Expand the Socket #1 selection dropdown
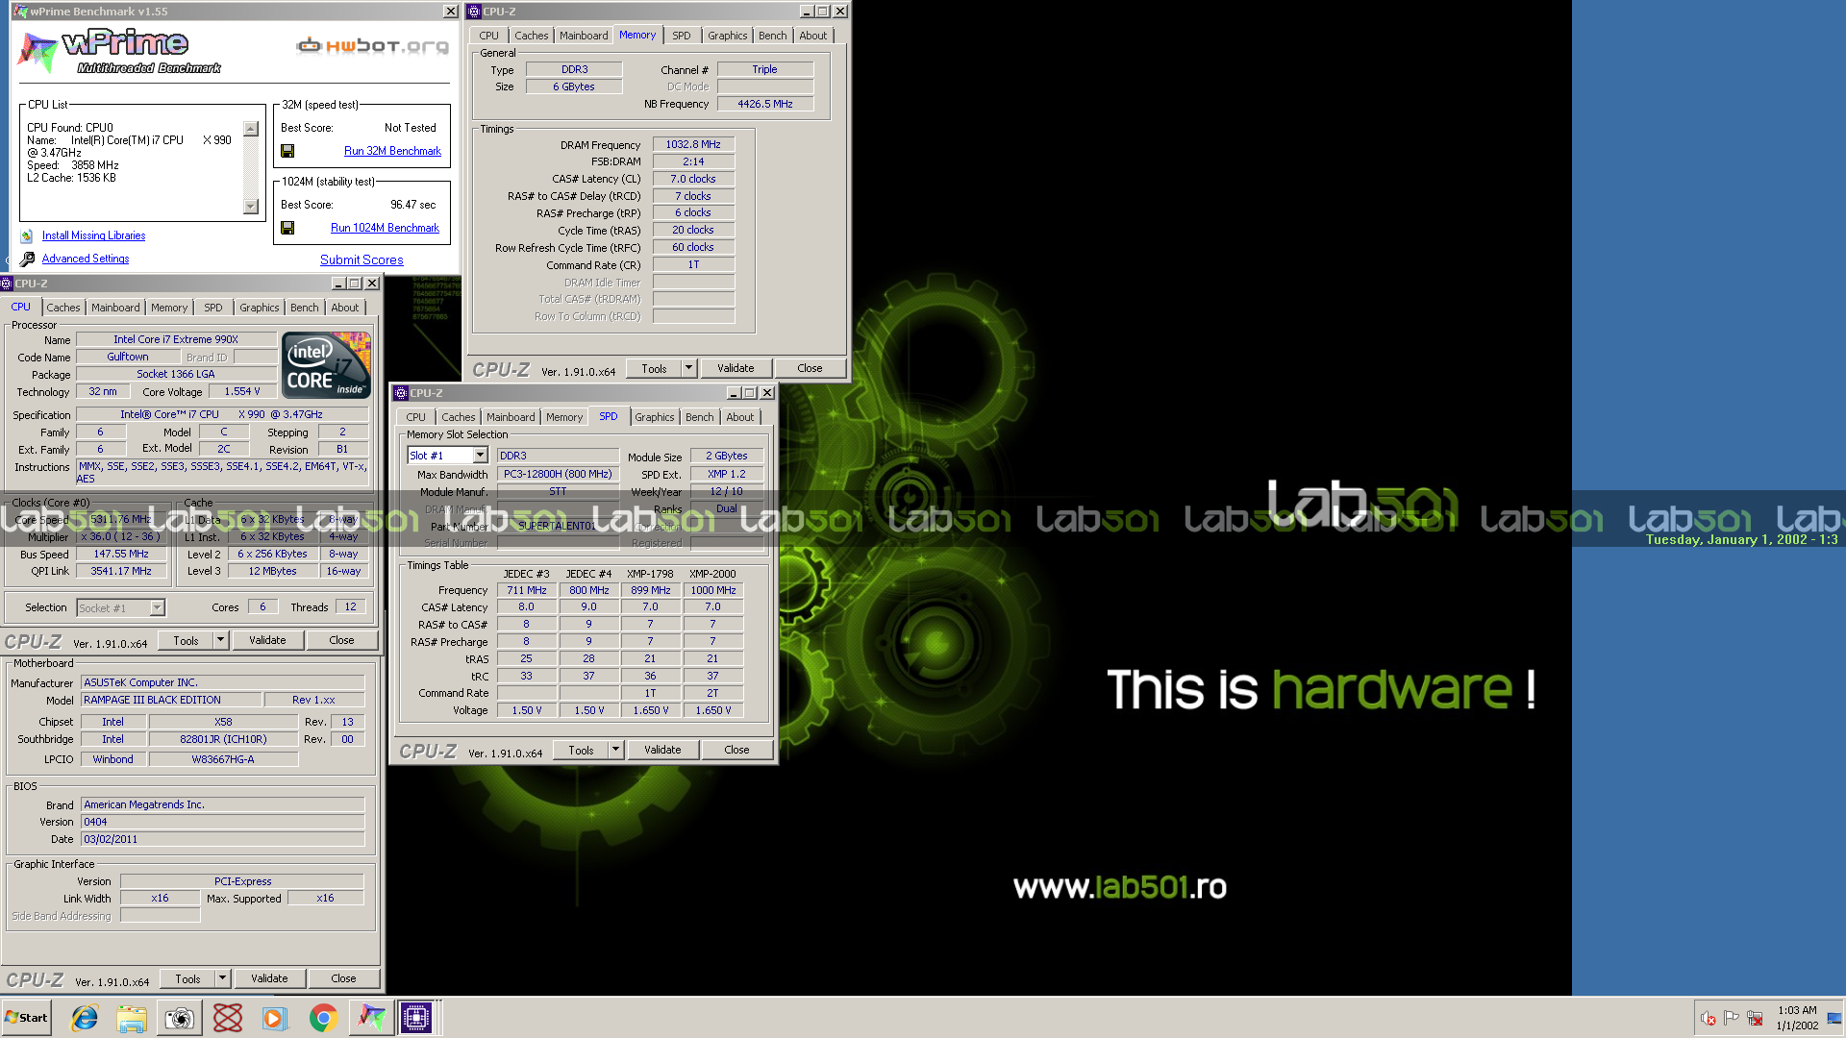The width and height of the screenshot is (1846, 1038). 157,607
